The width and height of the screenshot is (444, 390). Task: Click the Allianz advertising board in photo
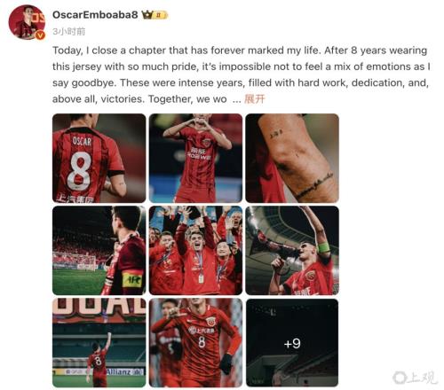tap(124, 371)
